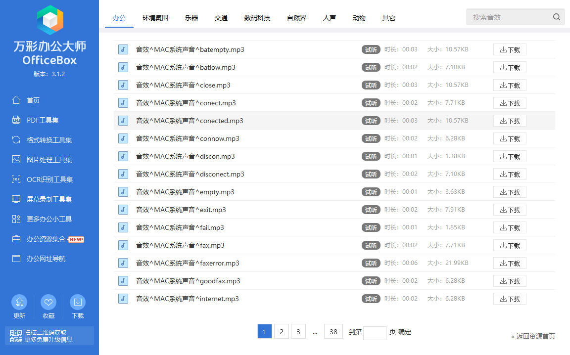Screen dimensions: 570x355
Task: Open the 办公网址导航 navigation page
Action: click(38, 258)
